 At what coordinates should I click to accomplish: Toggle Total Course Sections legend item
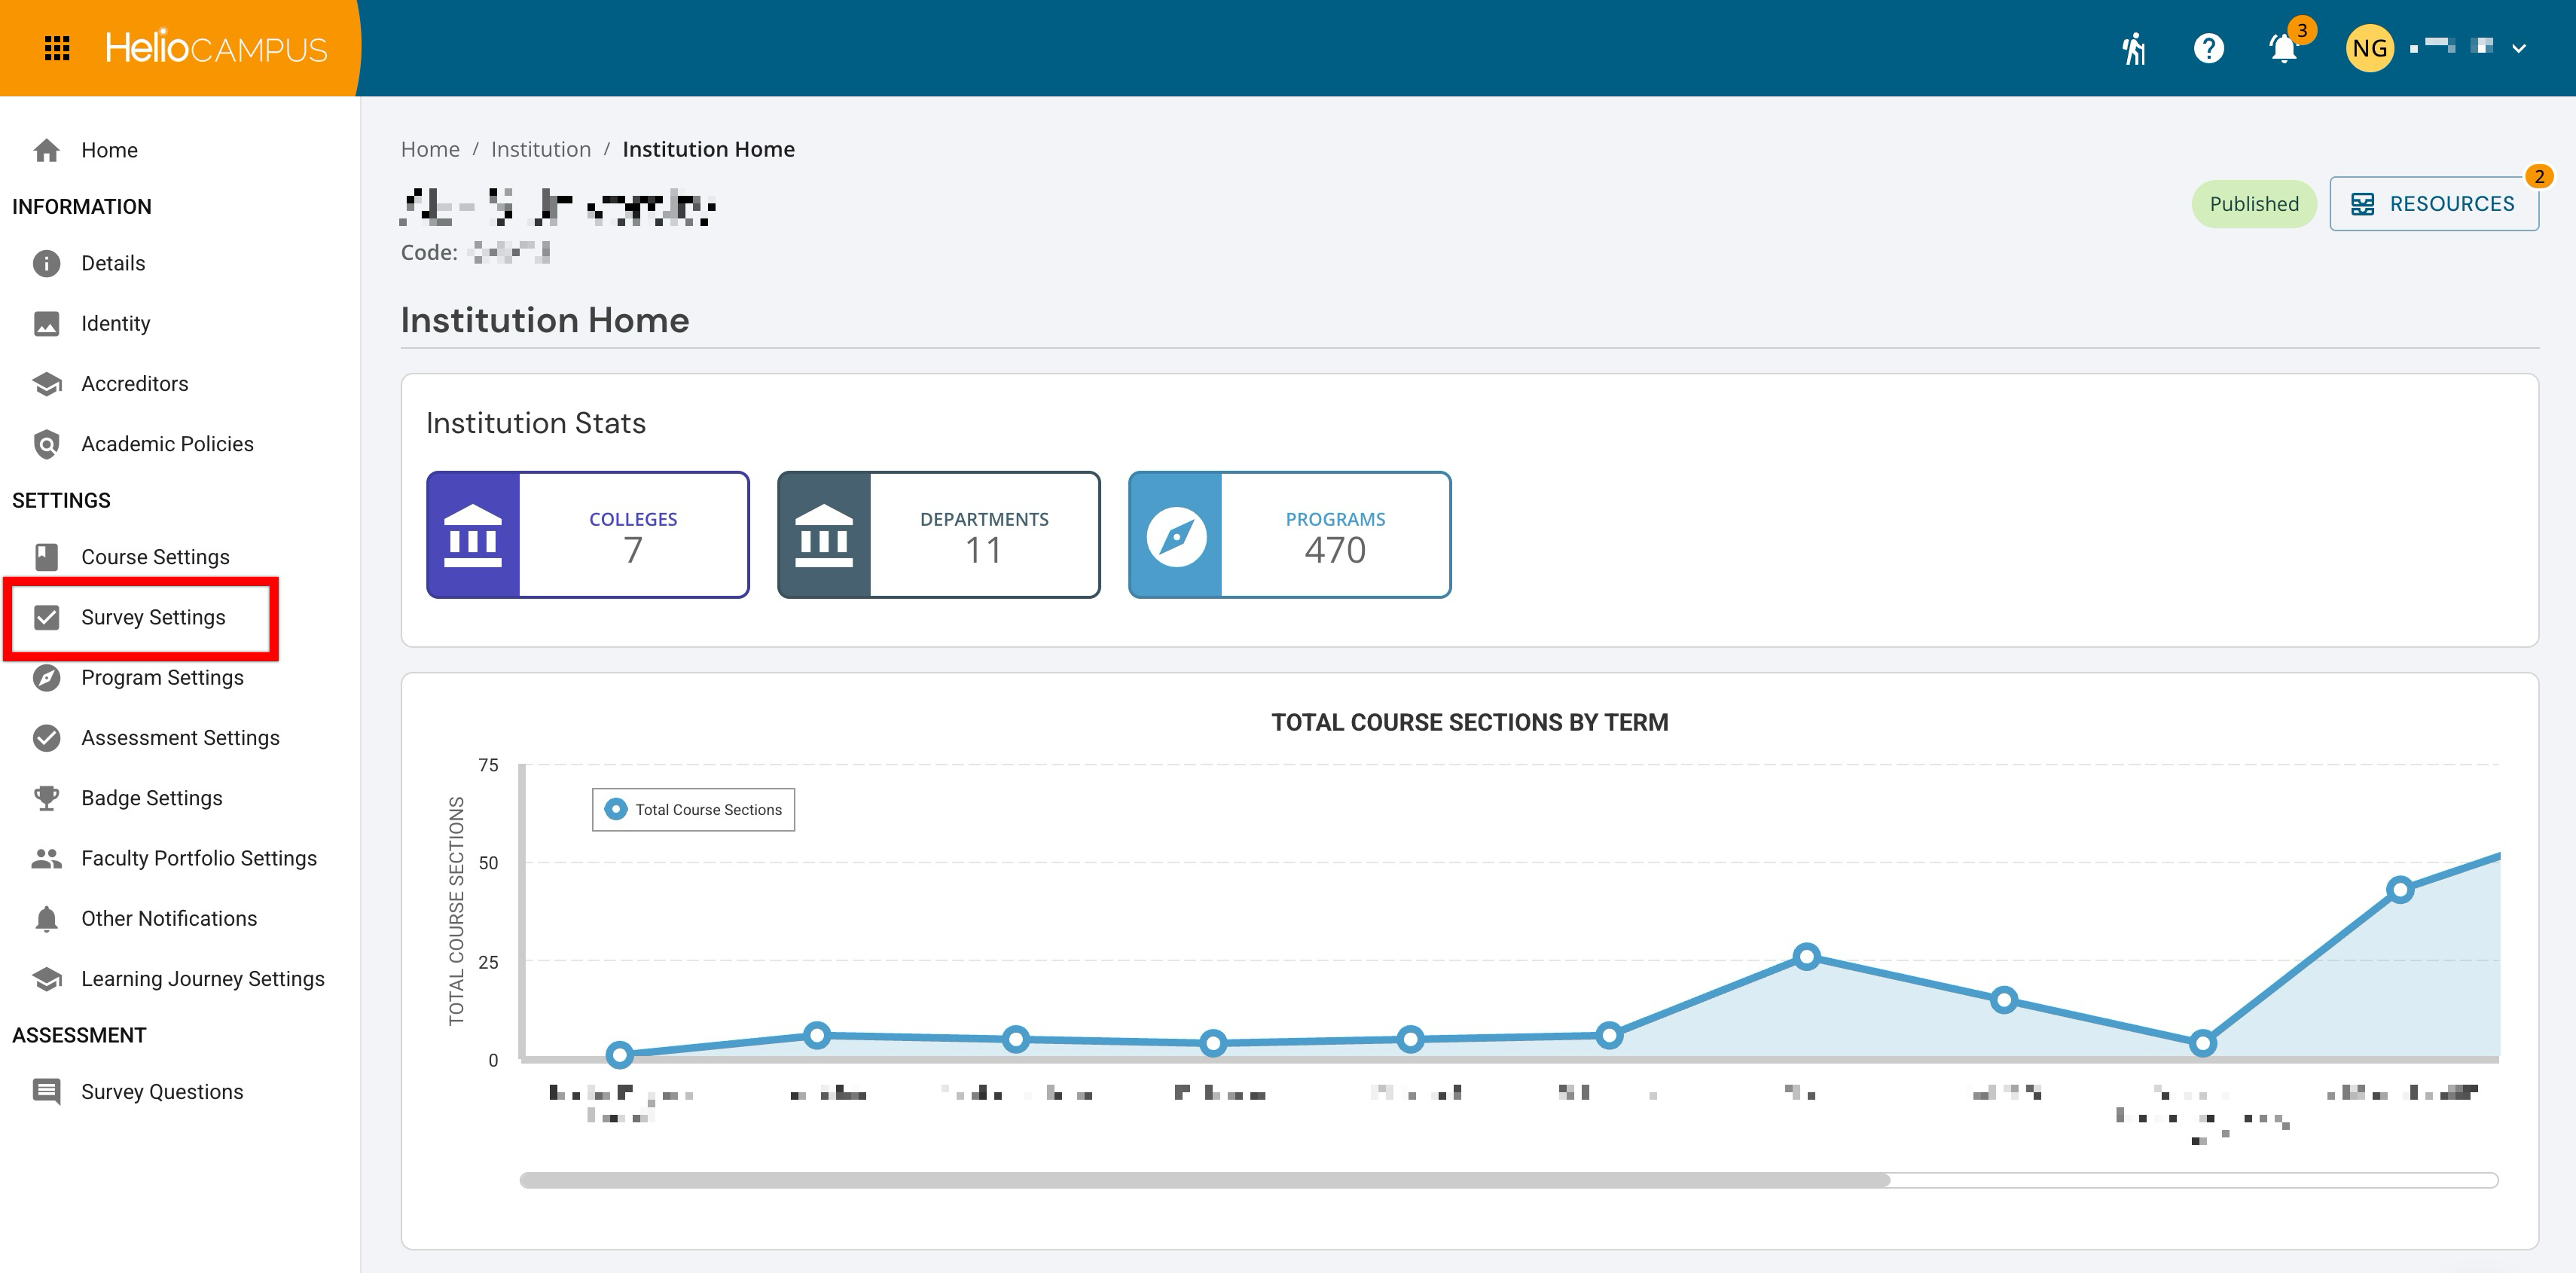(694, 810)
